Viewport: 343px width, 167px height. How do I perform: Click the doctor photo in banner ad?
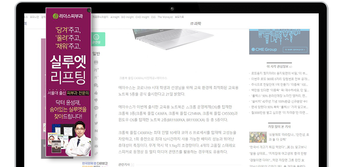(x=79, y=139)
